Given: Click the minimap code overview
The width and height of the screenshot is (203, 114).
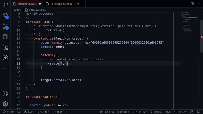Looking at the screenshot, I should coord(190,22).
